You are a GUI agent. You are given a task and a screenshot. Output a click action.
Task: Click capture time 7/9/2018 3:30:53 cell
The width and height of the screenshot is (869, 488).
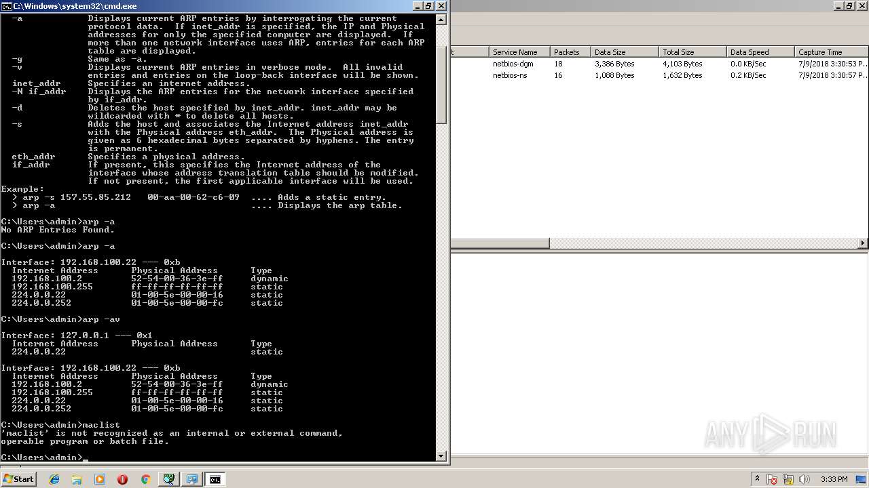pyautogui.click(x=833, y=64)
